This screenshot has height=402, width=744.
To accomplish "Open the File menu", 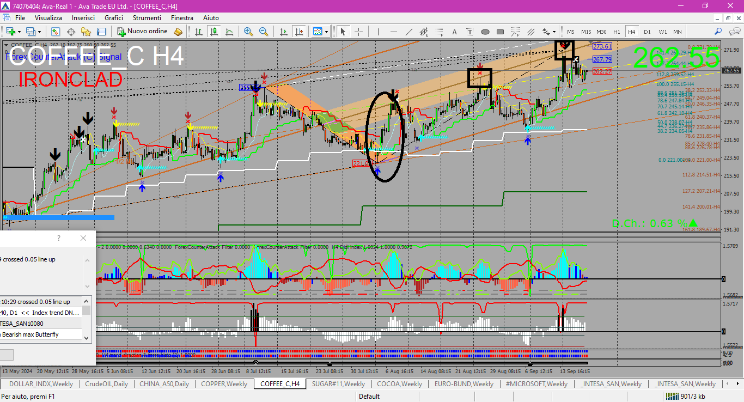I will tap(20, 18).
